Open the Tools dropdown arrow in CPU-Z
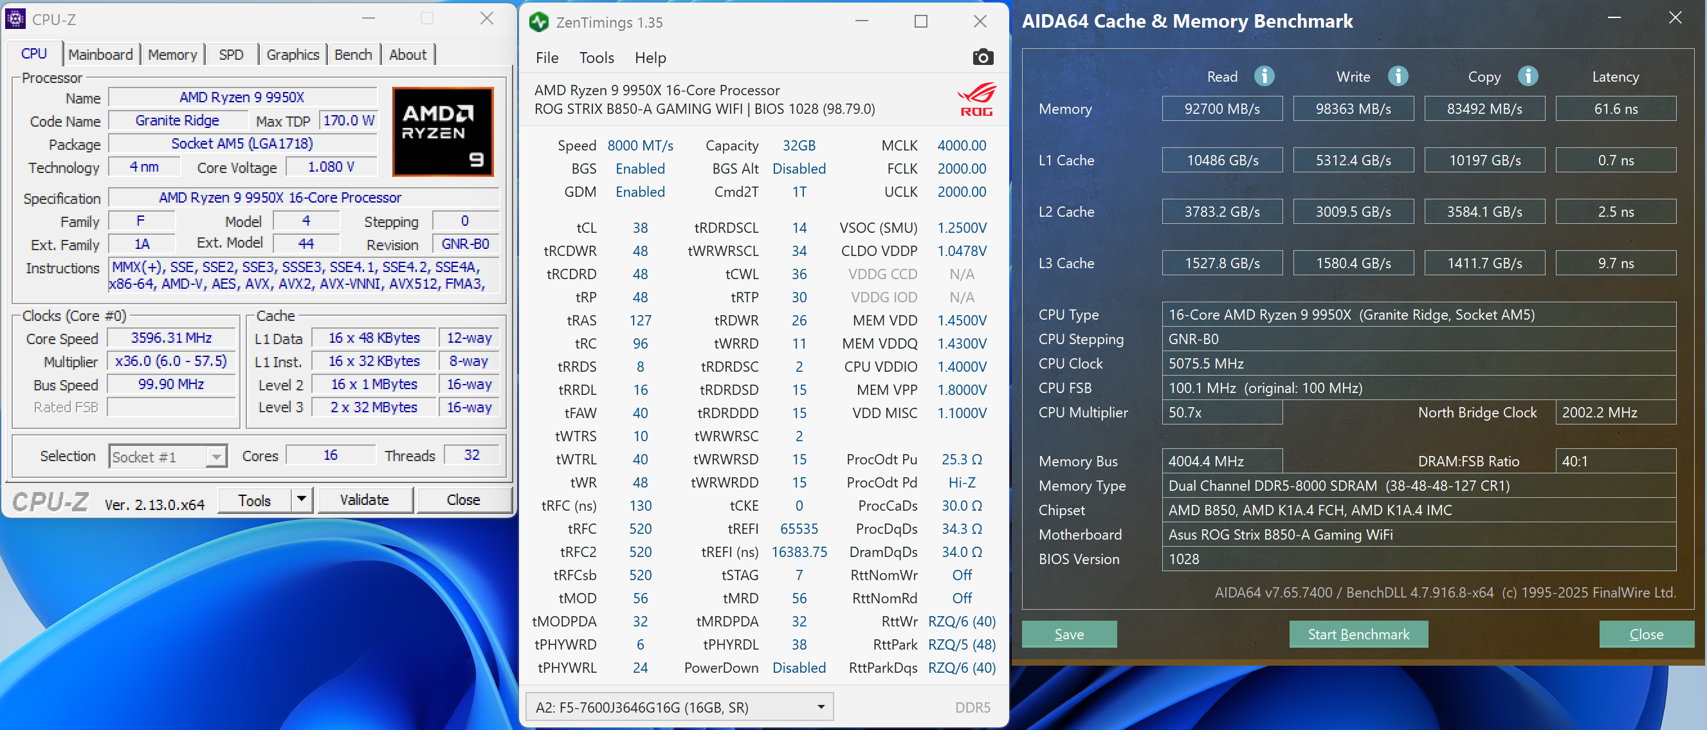1707x730 pixels. [x=302, y=499]
